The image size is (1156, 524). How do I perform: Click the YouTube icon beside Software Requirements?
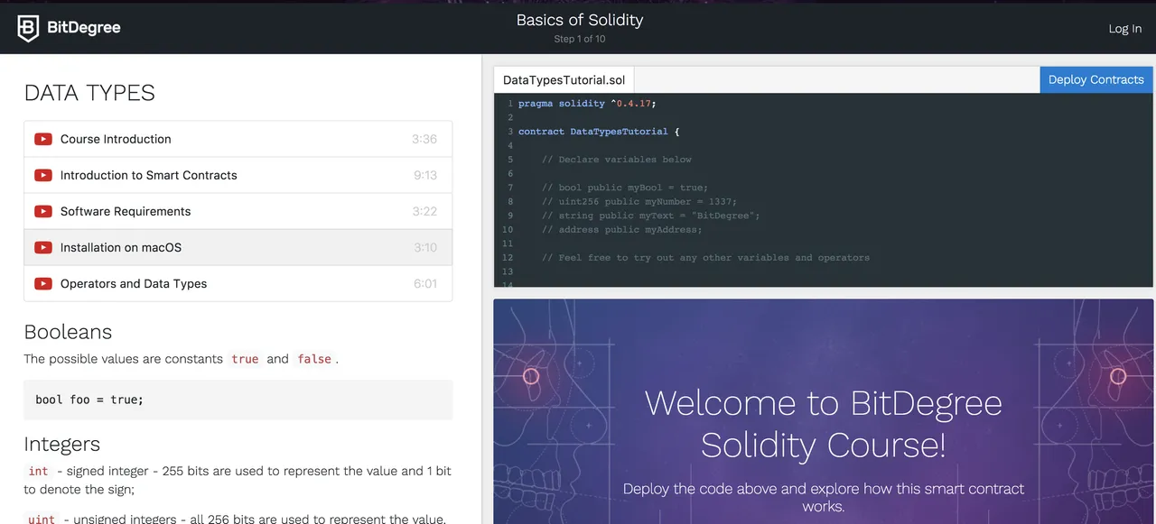coord(42,211)
